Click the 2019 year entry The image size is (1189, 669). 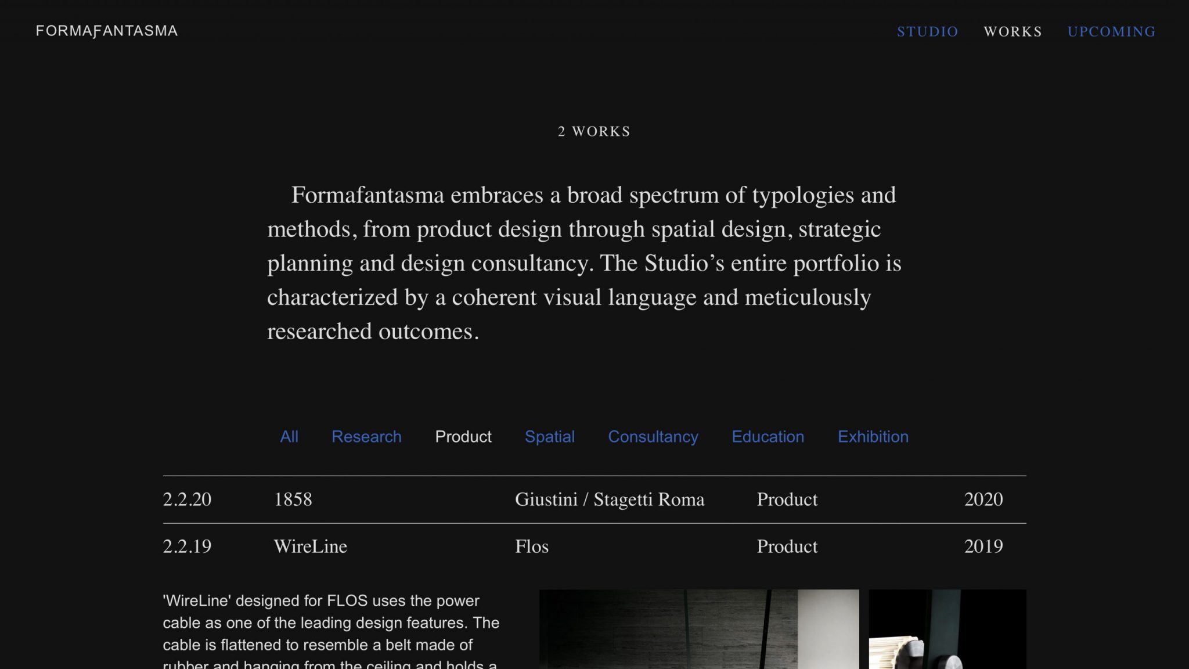983,546
